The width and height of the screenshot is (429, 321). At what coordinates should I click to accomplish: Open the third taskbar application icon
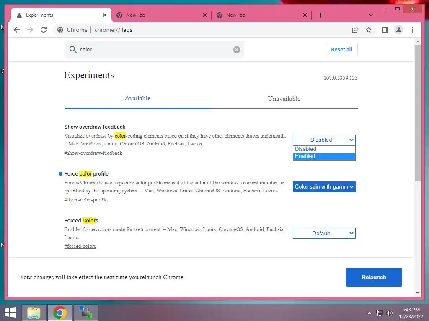[x=85, y=313]
